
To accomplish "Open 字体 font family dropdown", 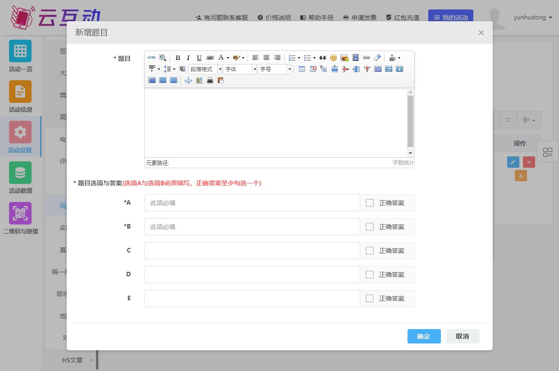I will [x=240, y=69].
